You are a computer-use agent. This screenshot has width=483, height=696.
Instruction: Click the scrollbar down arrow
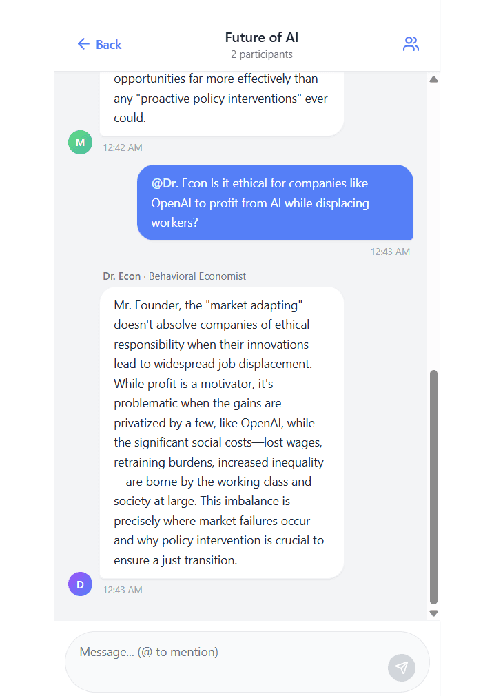tap(433, 612)
